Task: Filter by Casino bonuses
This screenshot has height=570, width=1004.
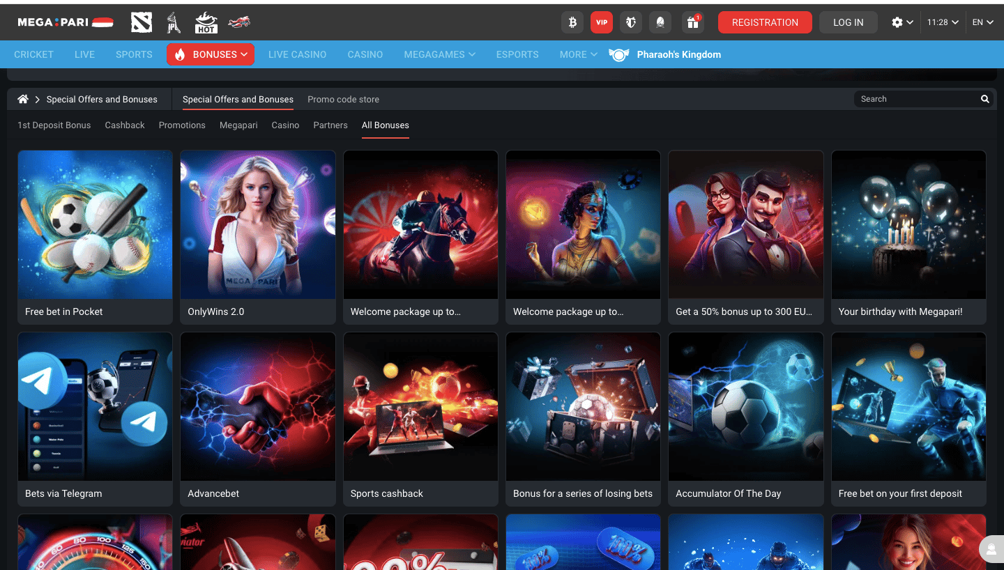Action: pyautogui.click(x=285, y=125)
